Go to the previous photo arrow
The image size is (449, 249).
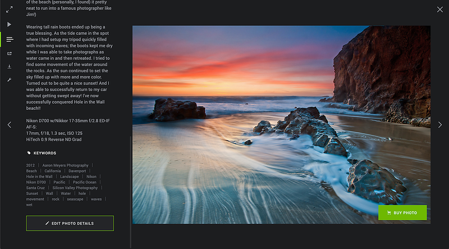coord(9,125)
